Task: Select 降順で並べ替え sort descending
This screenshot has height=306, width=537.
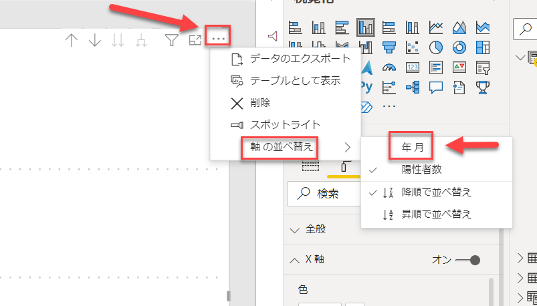Action: pos(437,192)
